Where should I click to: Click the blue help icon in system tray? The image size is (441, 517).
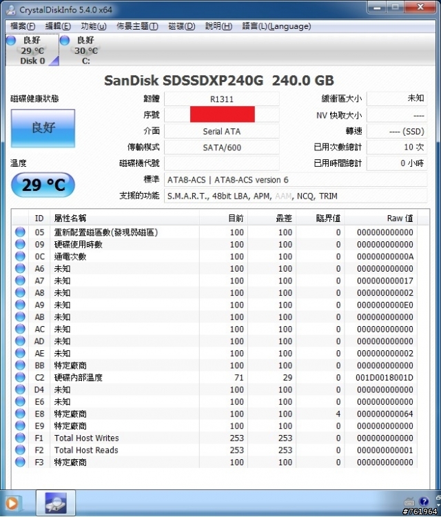(x=424, y=502)
